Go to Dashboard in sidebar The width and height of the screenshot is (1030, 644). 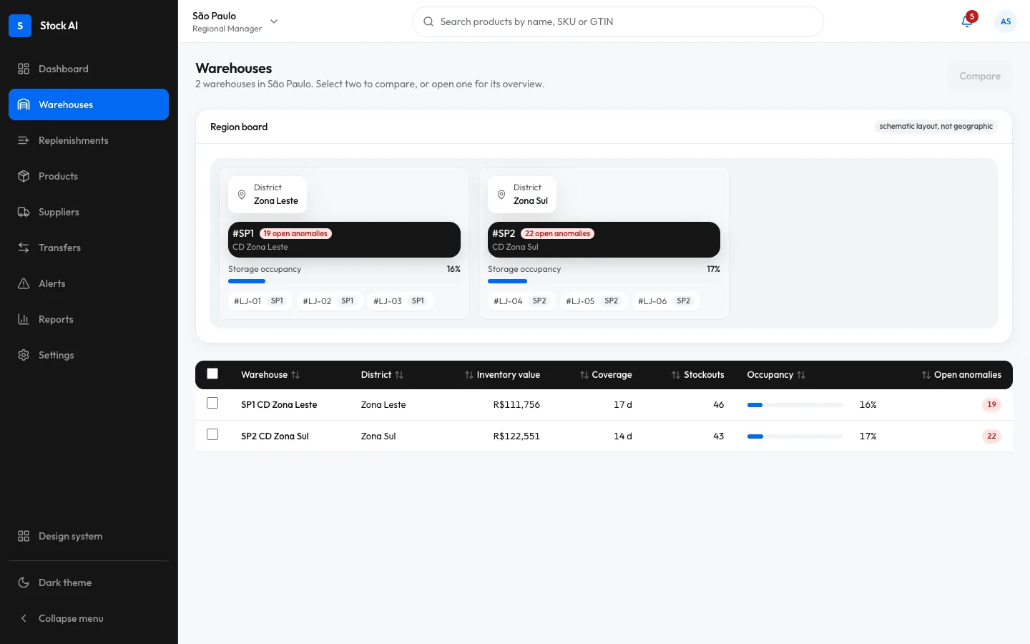click(89, 69)
